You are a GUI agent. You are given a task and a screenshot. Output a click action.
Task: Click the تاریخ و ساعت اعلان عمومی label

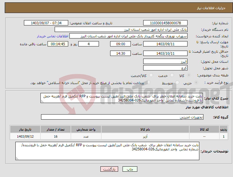click(91, 23)
